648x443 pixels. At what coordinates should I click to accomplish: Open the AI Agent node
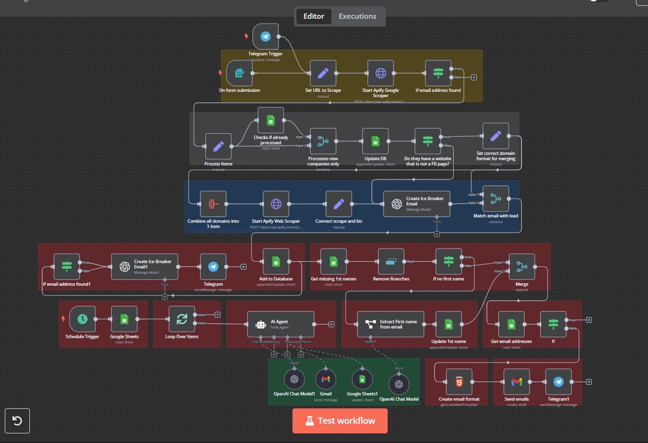coord(281,324)
